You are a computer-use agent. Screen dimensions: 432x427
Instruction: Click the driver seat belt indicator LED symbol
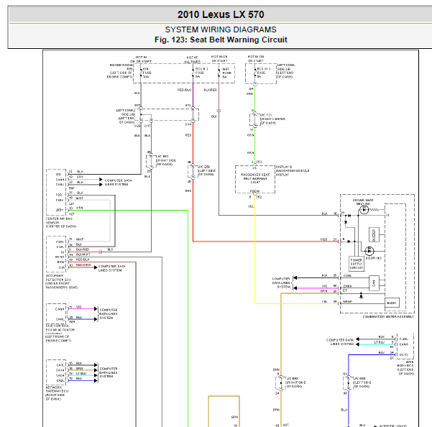[x=364, y=210]
